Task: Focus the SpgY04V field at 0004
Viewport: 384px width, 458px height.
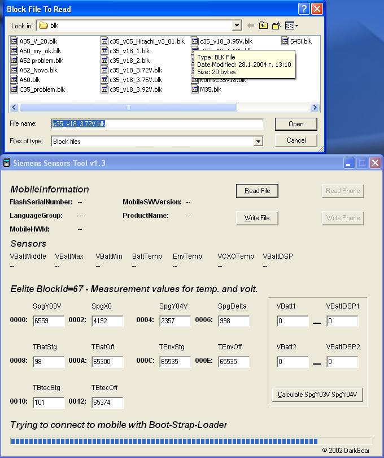Action: click(x=175, y=321)
